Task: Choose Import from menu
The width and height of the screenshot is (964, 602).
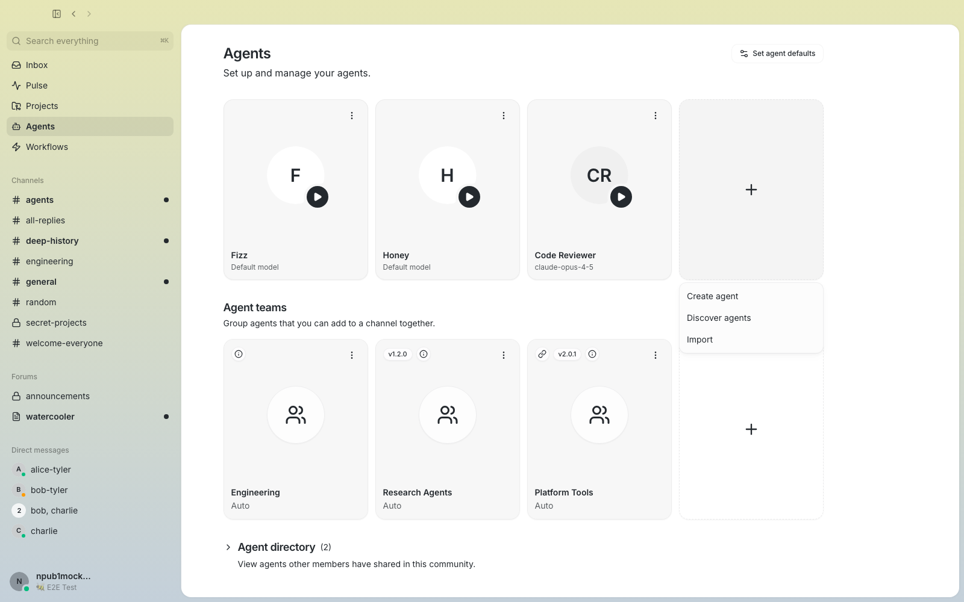Action: pyautogui.click(x=751, y=340)
